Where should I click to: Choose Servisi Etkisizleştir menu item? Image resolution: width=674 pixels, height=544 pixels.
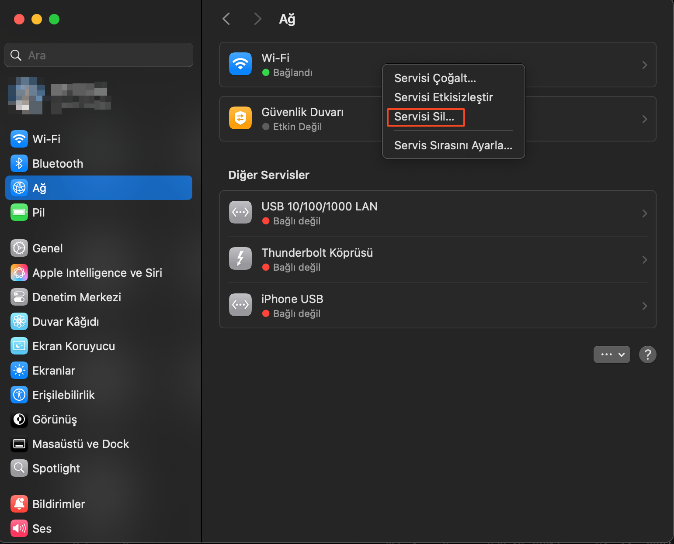[x=454, y=97]
